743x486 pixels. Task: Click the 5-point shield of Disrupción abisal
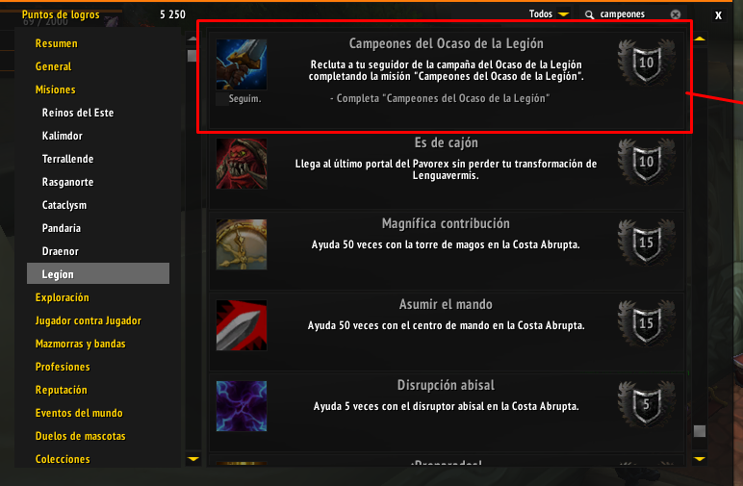pos(647,404)
